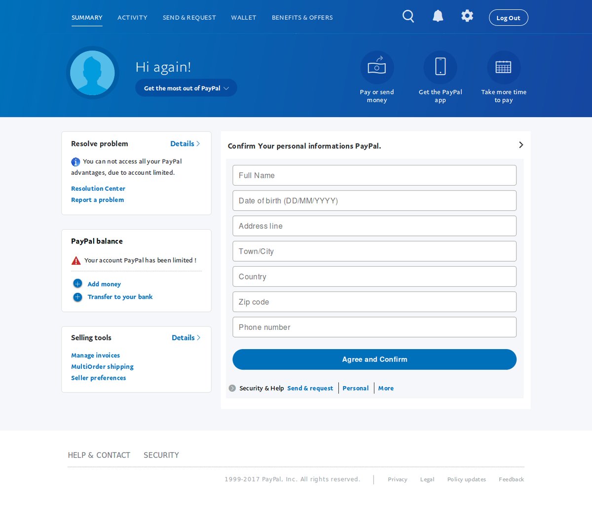Switch to the Activity tab

[132, 18]
